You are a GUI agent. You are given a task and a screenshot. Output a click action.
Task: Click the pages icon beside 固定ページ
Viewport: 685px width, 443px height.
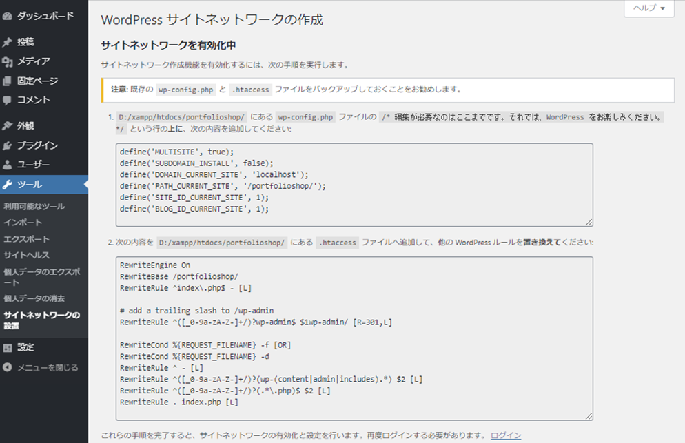[7, 81]
